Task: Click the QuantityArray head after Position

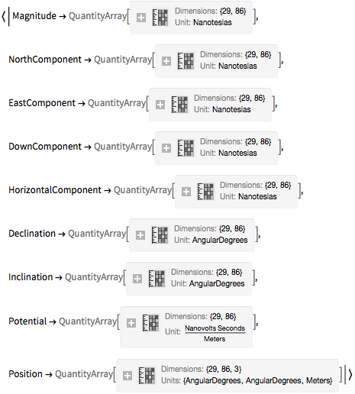Action: click(x=84, y=374)
